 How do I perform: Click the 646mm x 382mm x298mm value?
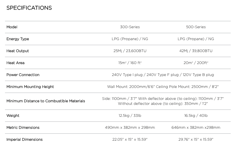click(196, 127)
